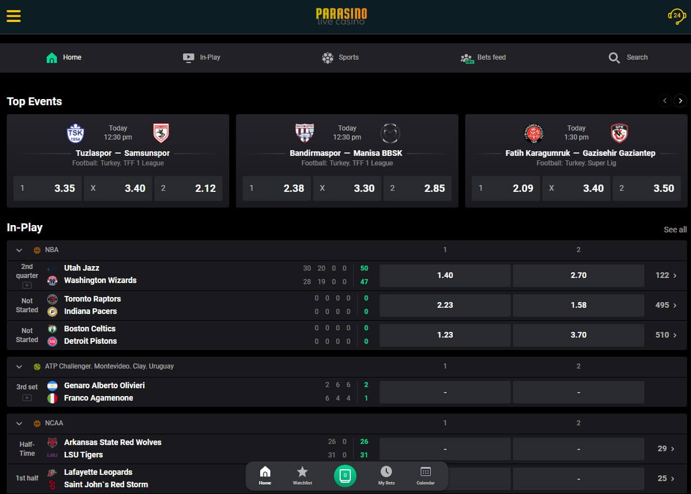
Task: Open My Bets clock icon
Action: pos(386,475)
